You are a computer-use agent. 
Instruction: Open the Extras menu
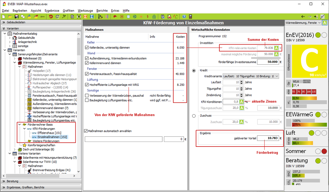click(115, 10)
